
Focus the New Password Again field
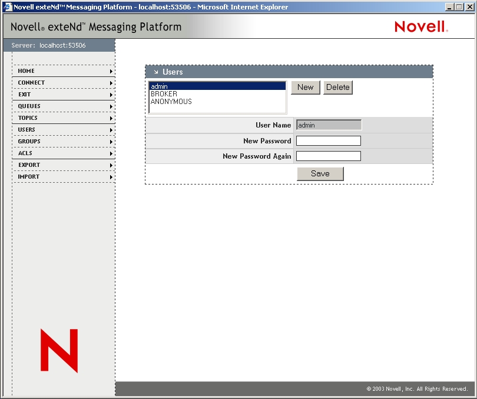(329, 156)
